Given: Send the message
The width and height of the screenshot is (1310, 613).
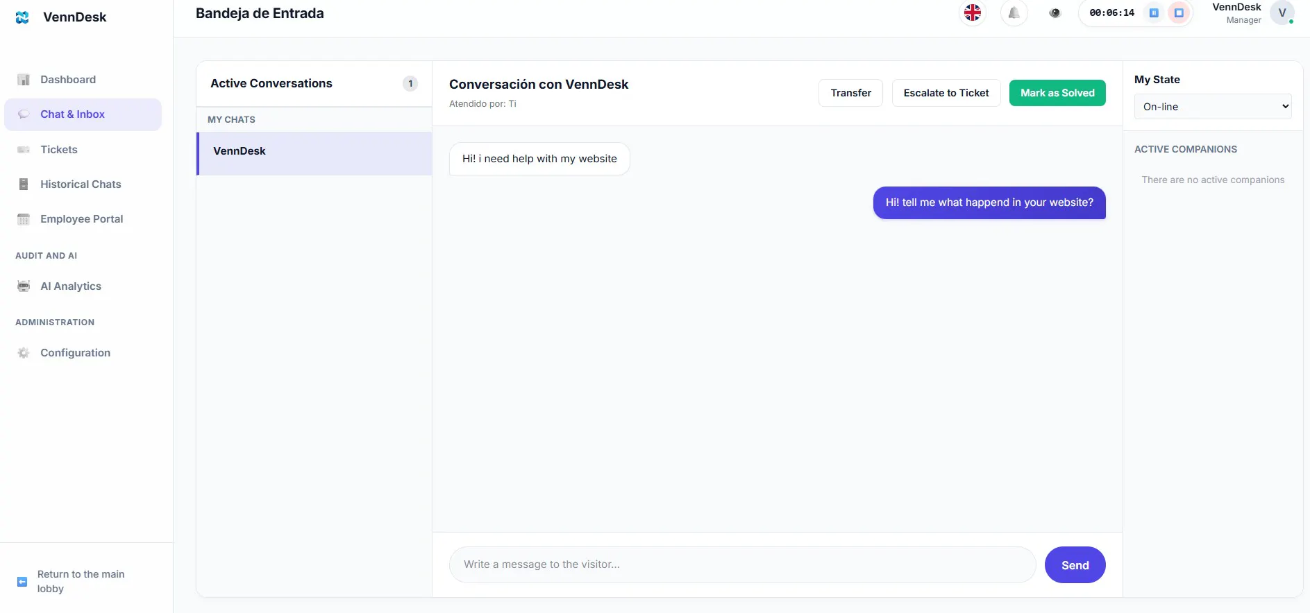Looking at the screenshot, I should 1075,565.
